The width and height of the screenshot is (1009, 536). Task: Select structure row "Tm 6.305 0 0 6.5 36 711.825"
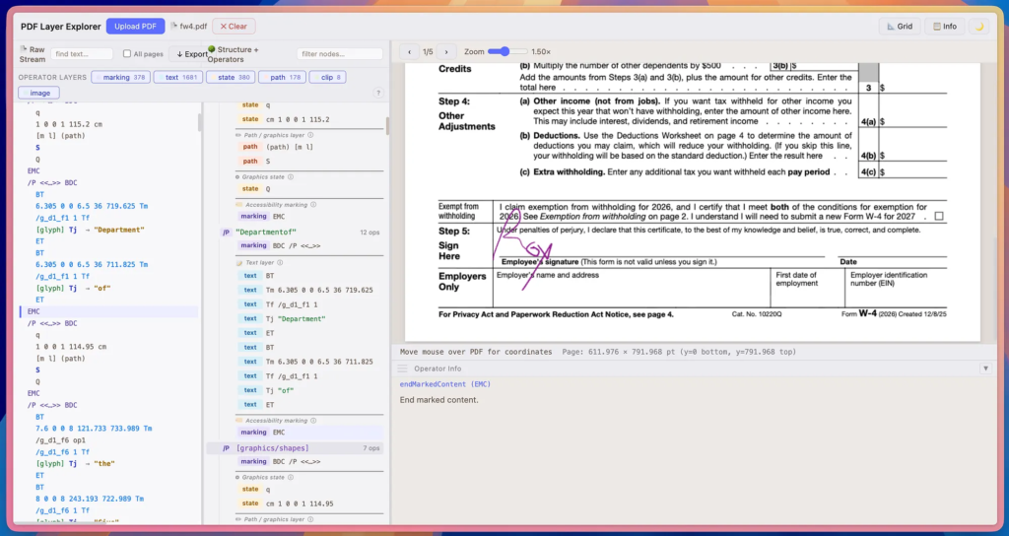coord(307,362)
